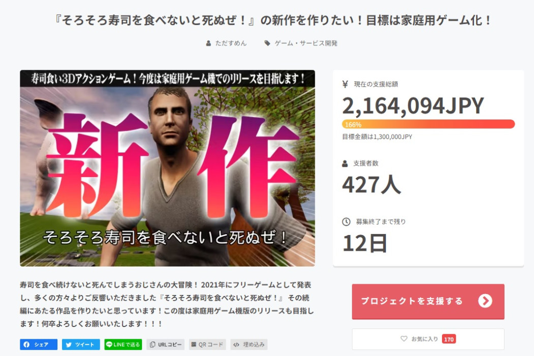Share via LINEで送る button

coord(123,344)
